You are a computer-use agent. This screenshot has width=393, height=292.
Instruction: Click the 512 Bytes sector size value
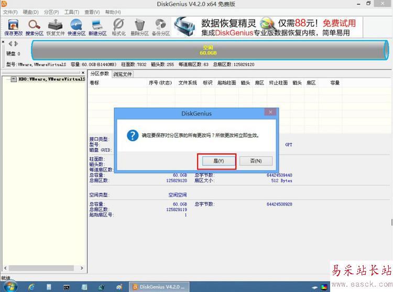tap(282, 181)
